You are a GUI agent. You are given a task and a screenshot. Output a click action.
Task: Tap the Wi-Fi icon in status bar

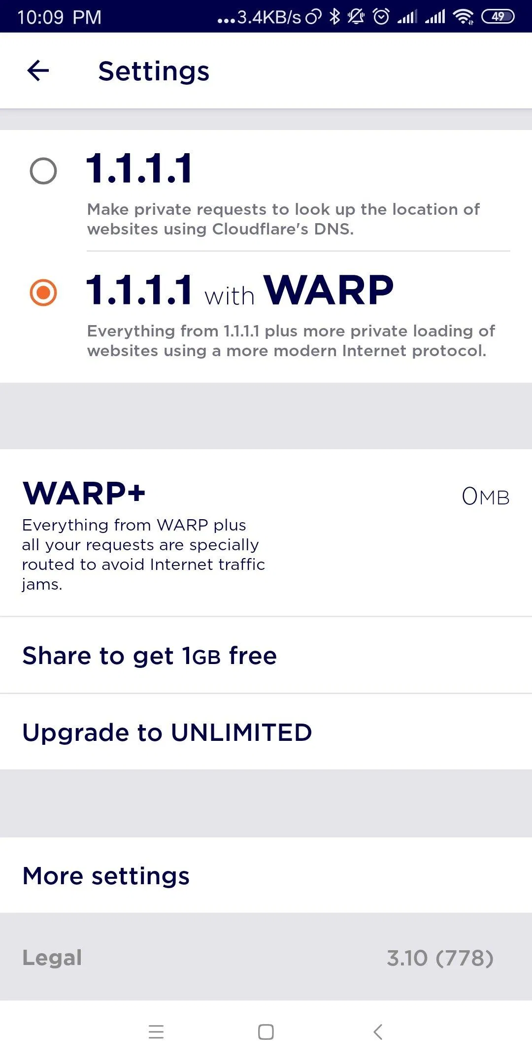coord(463,17)
